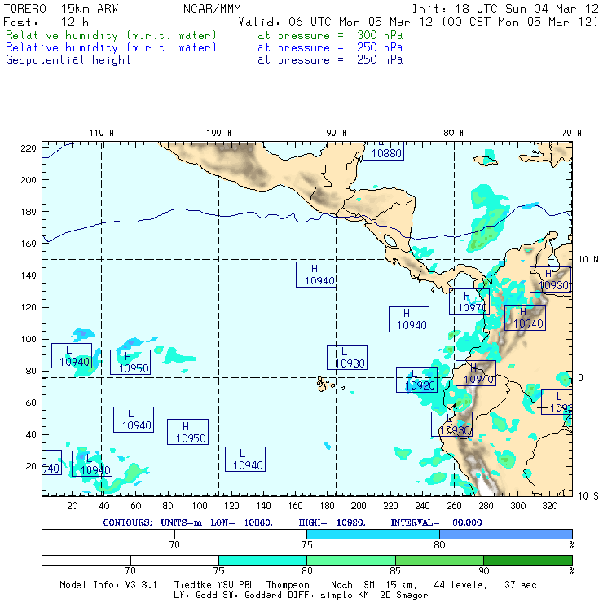Click the 'L 10920' low-center label box
Viewport: 603px width, 603px height.
point(416,380)
